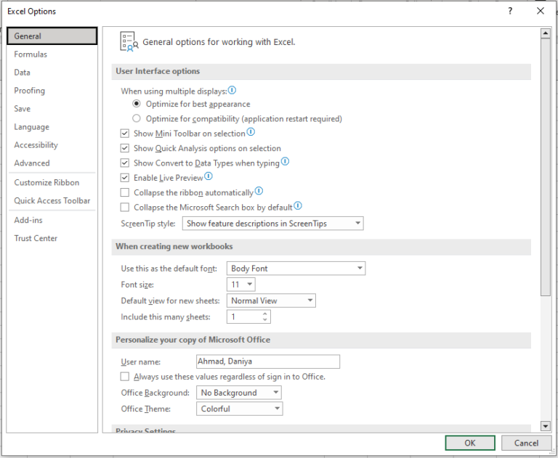
Task: Check Always use these values regardless of sign in
Action: point(124,376)
